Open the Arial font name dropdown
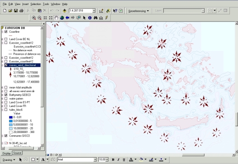This screenshot has height=164, width=238. 95,160
